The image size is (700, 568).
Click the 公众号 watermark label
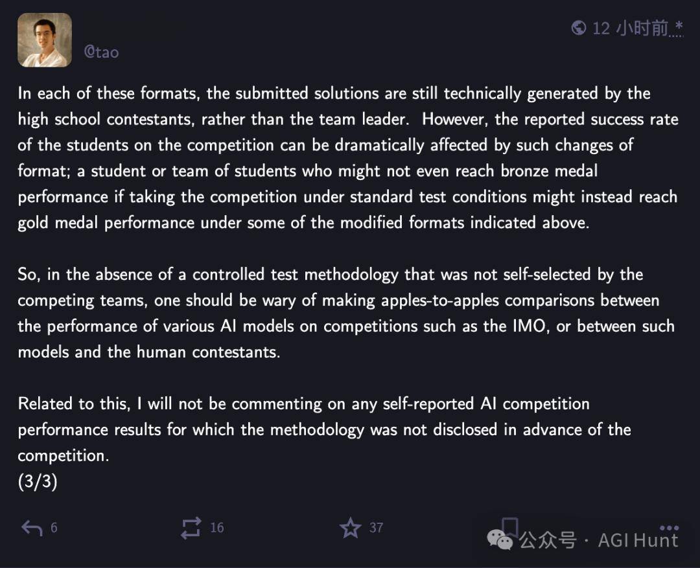click(x=548, y=540)
